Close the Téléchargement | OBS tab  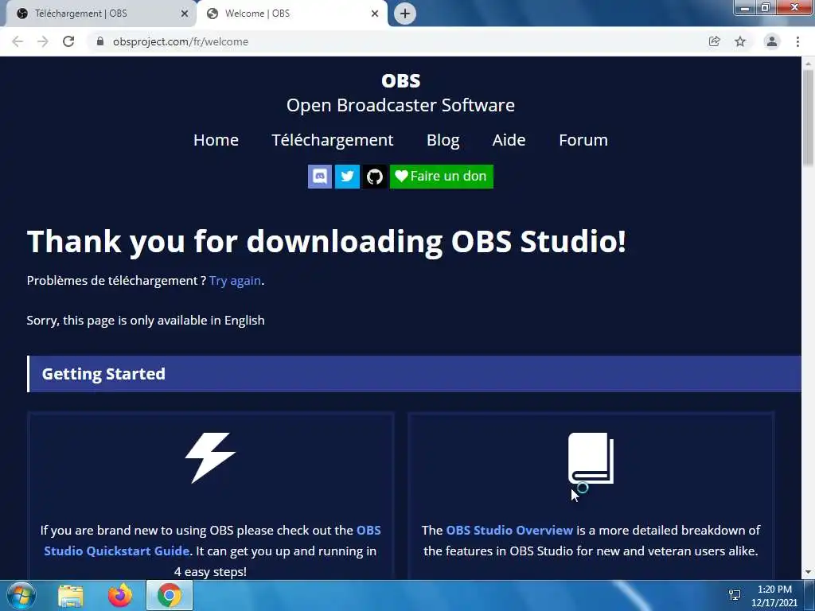tap(185, 14)
